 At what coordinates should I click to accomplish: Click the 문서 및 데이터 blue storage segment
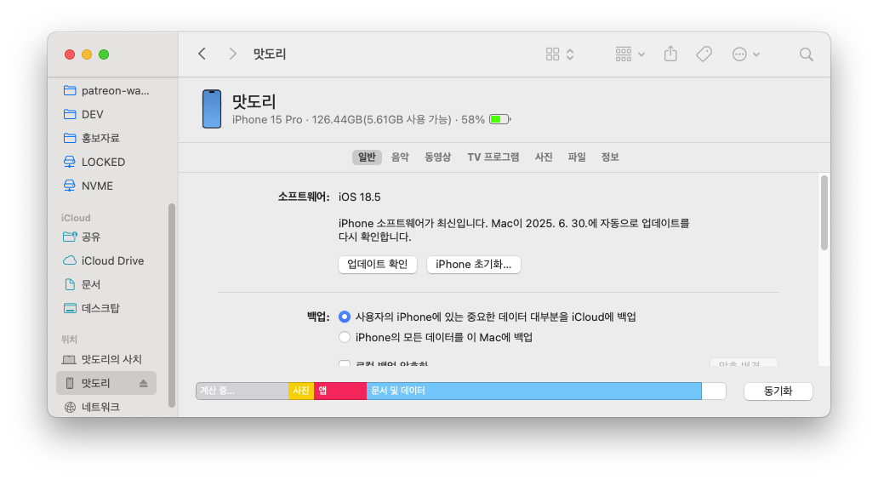pos(534,391)
